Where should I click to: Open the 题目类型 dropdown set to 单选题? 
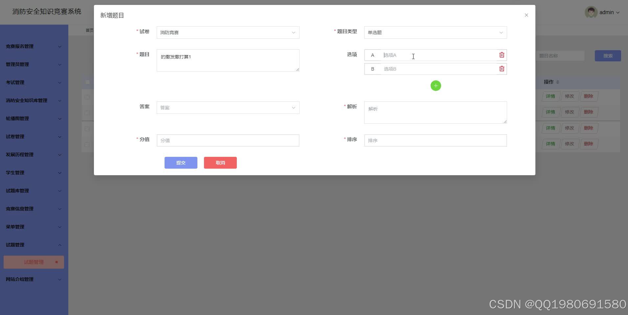(435, 32)
